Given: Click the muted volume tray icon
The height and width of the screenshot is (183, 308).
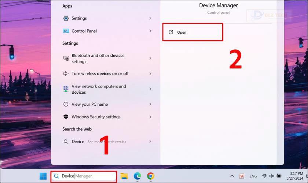Looking at the screenshot, I should click(271, 176).
